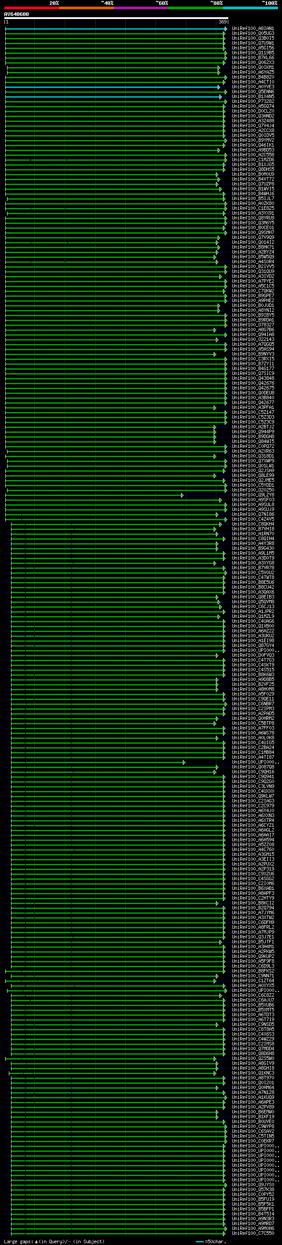Click hit label UniRef100_Q7U9W1
The width and height of the screenshot is (282, 1245).
pos(252,43)
